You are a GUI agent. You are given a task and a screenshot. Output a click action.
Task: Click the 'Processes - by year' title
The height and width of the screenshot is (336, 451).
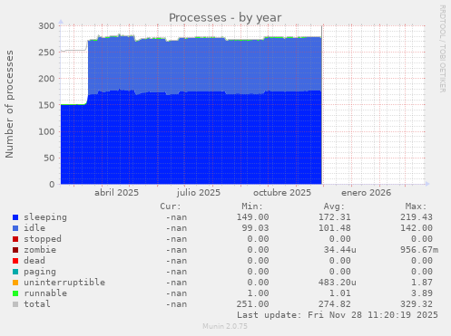click(x=225, y=18)
